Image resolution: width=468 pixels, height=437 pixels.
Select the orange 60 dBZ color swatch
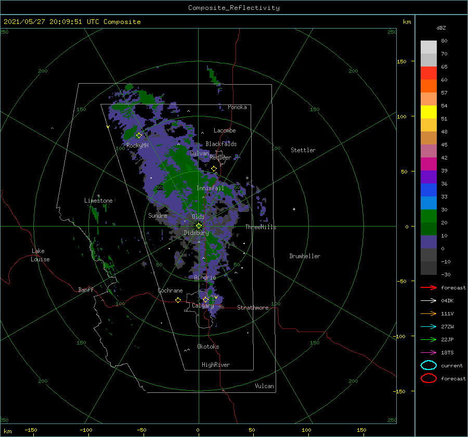(428, 86)
